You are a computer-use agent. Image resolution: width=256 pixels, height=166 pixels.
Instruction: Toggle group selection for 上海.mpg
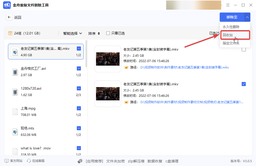coord(79,108)
